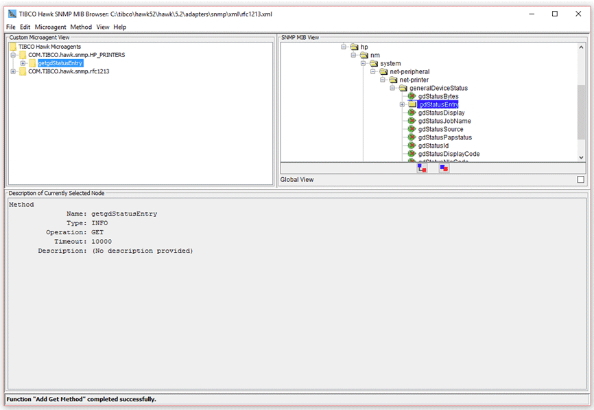Click the status bar Add Get Method message
594x410 pixels.
click(x=81, y=399)
